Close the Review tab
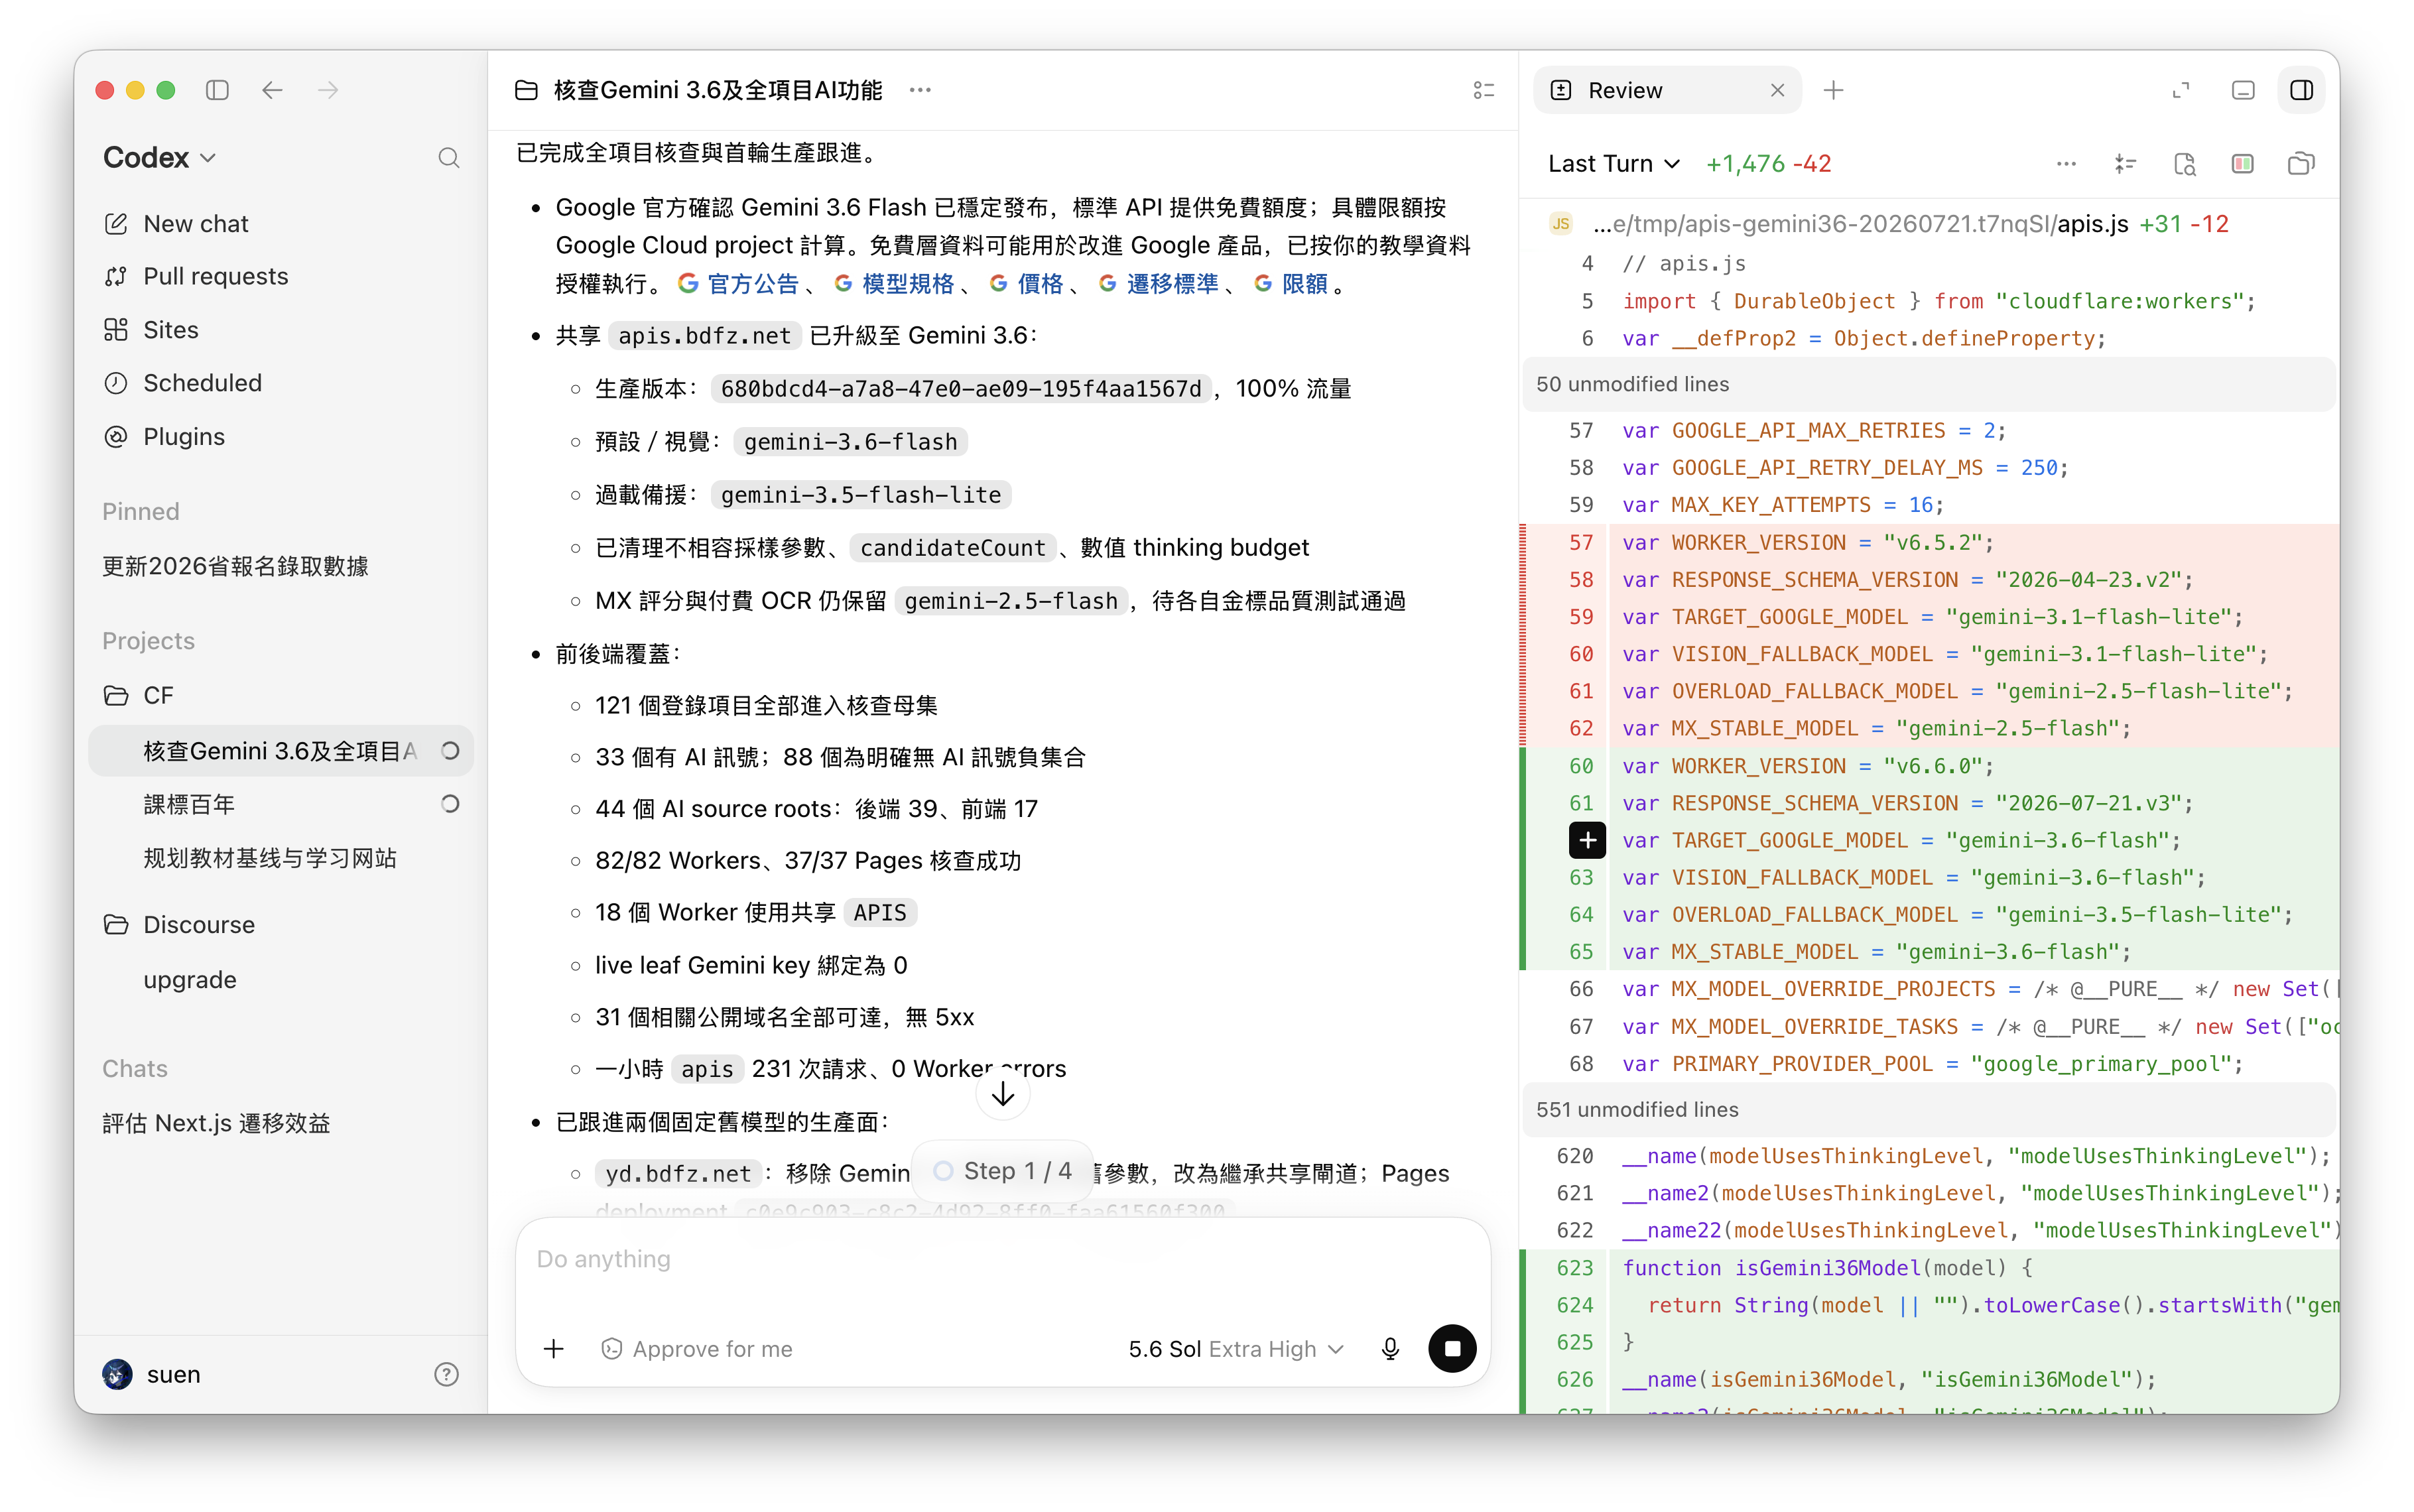The width and height of the screenshot is (2414, 1512). (x=1777, y=90)
